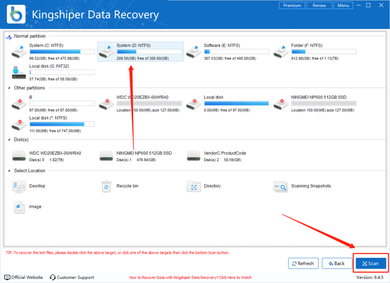This screenshot has width=390, height=283.
Task: Click the Local disk (*: NTFS) icon
Action: (x=19, y=125)
